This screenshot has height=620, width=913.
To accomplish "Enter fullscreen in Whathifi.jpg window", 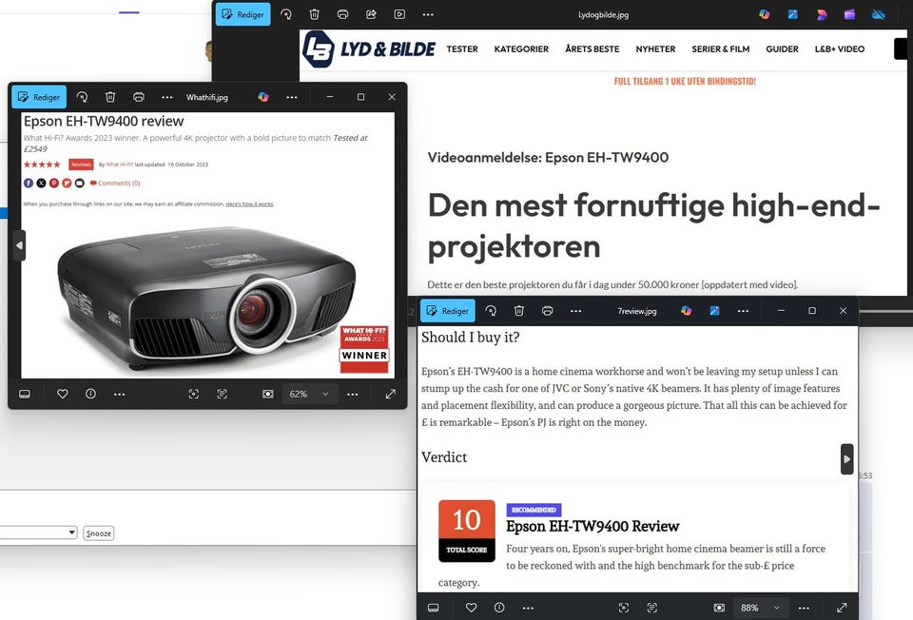I will click(x=391, y=394).
